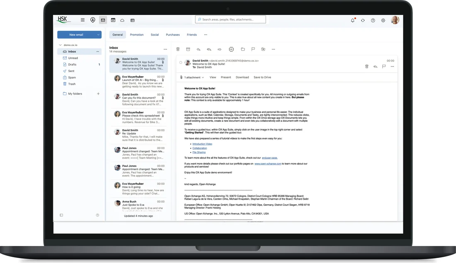Open the enduser page link

tap(269, 158)
